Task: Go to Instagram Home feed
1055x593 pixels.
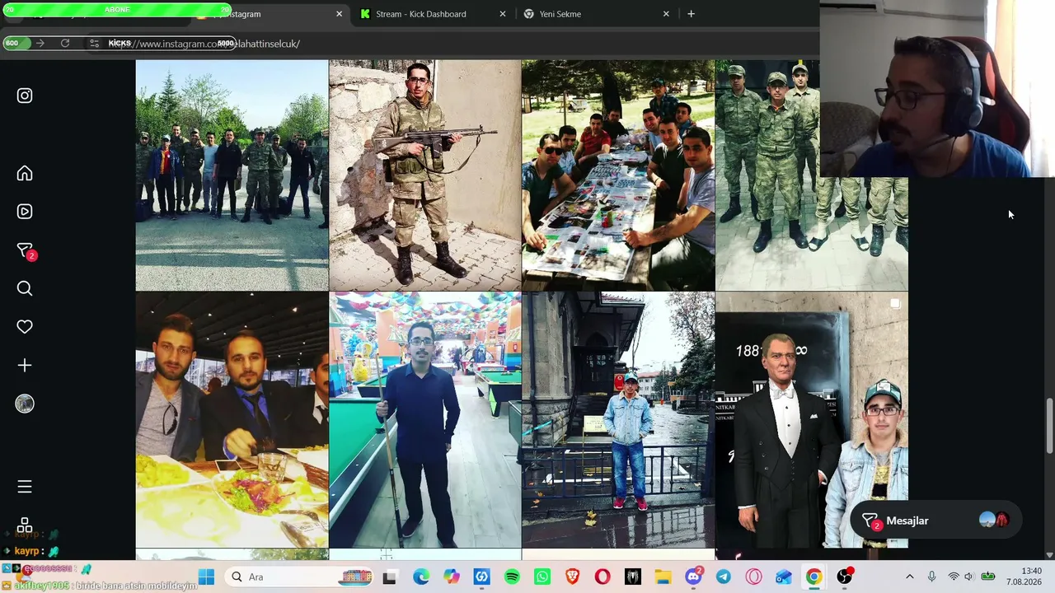Action: [25, 173]
